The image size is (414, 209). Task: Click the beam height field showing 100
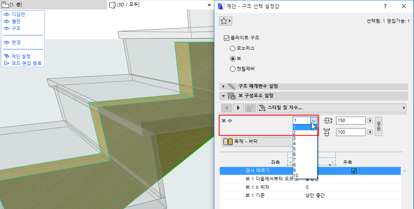pyautogui.click(x=350, y=132)
